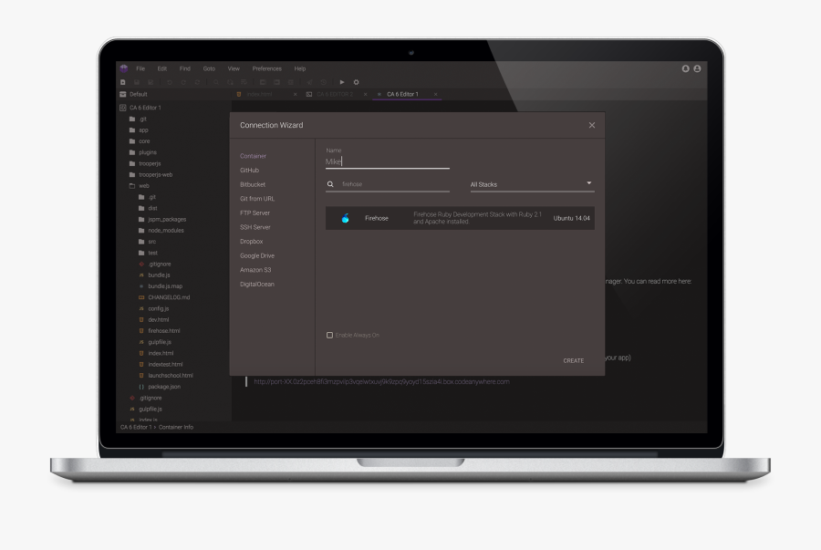Open the settings gear icon in toolbar
This screenshot has height=550, width=821.
pos(356,82)
